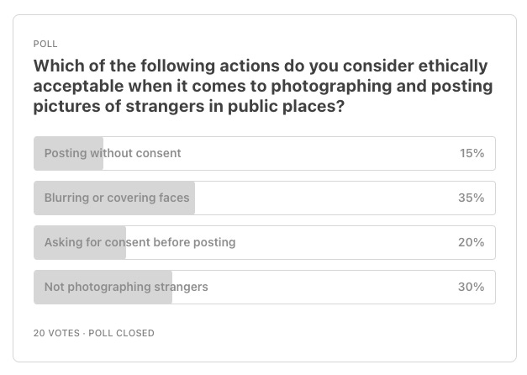Select the 'Posting without consent' poll option
Screen dimensions: 527x375
(x=265, y=153)
